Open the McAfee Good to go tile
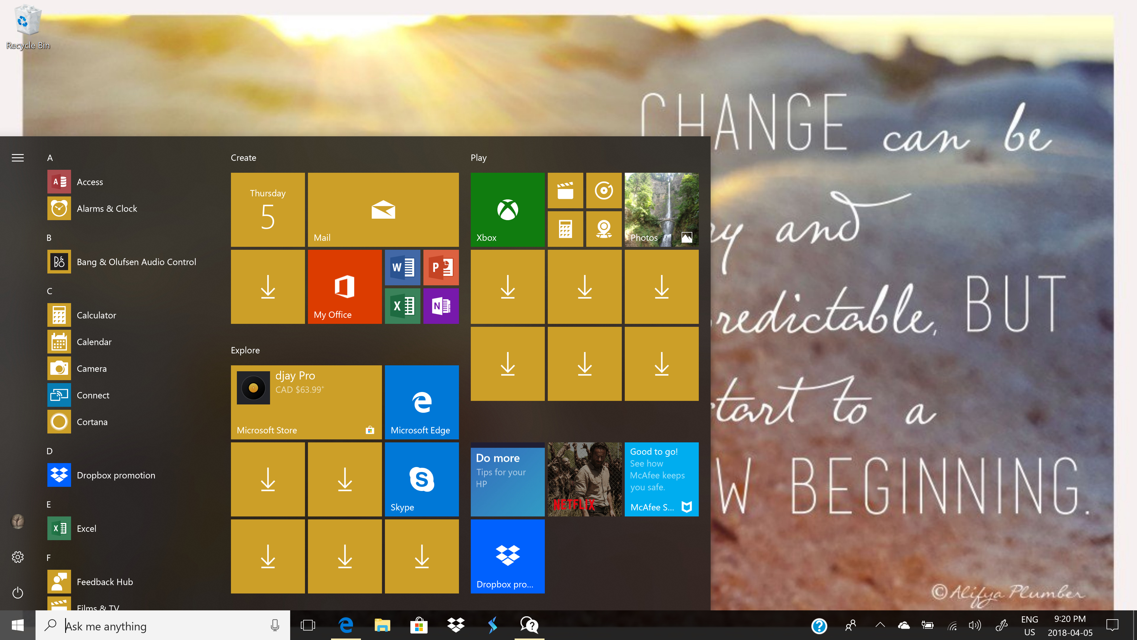Screen dimensions: 1137x640 coord(662,479)
